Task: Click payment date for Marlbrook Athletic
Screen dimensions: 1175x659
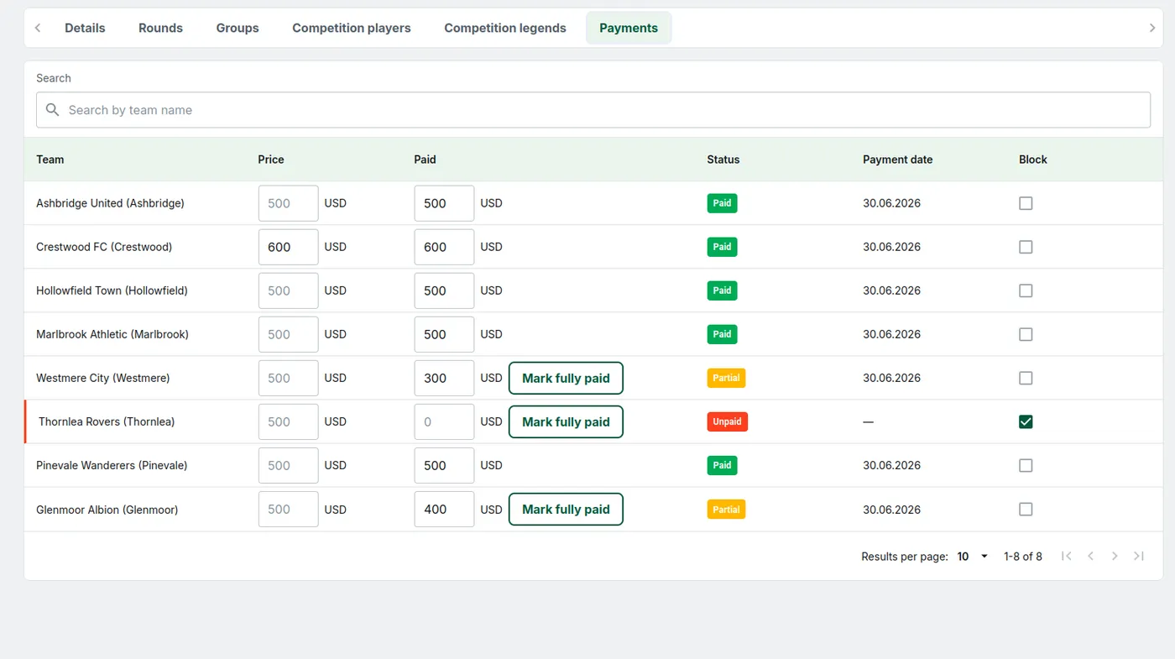Action: coord(891,334)
